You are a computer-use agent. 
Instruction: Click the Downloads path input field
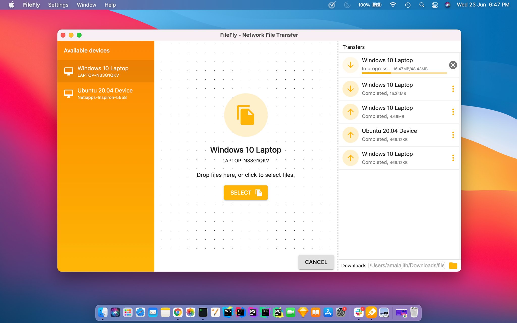[406, 265]
